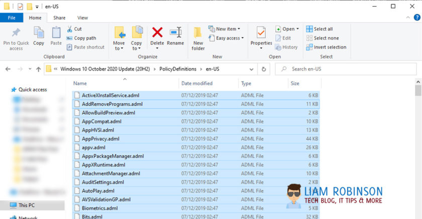Open New item dropdown
Viewport: 422px width, 219px height.
pyautogui.click(x=224, y=29)
